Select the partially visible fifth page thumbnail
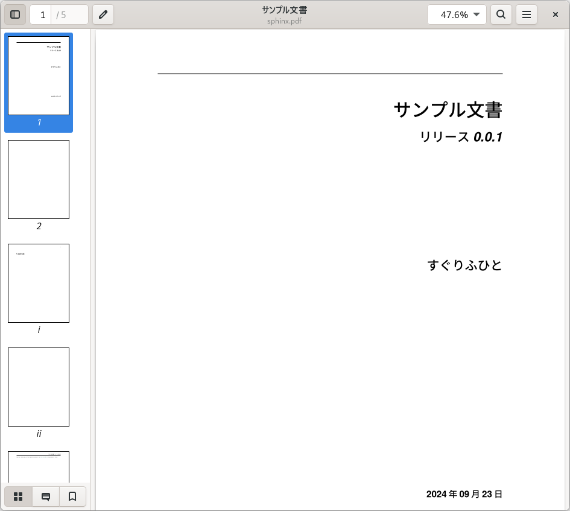The width and height of the screenshot is (570, 511). (x=39, y=467)
